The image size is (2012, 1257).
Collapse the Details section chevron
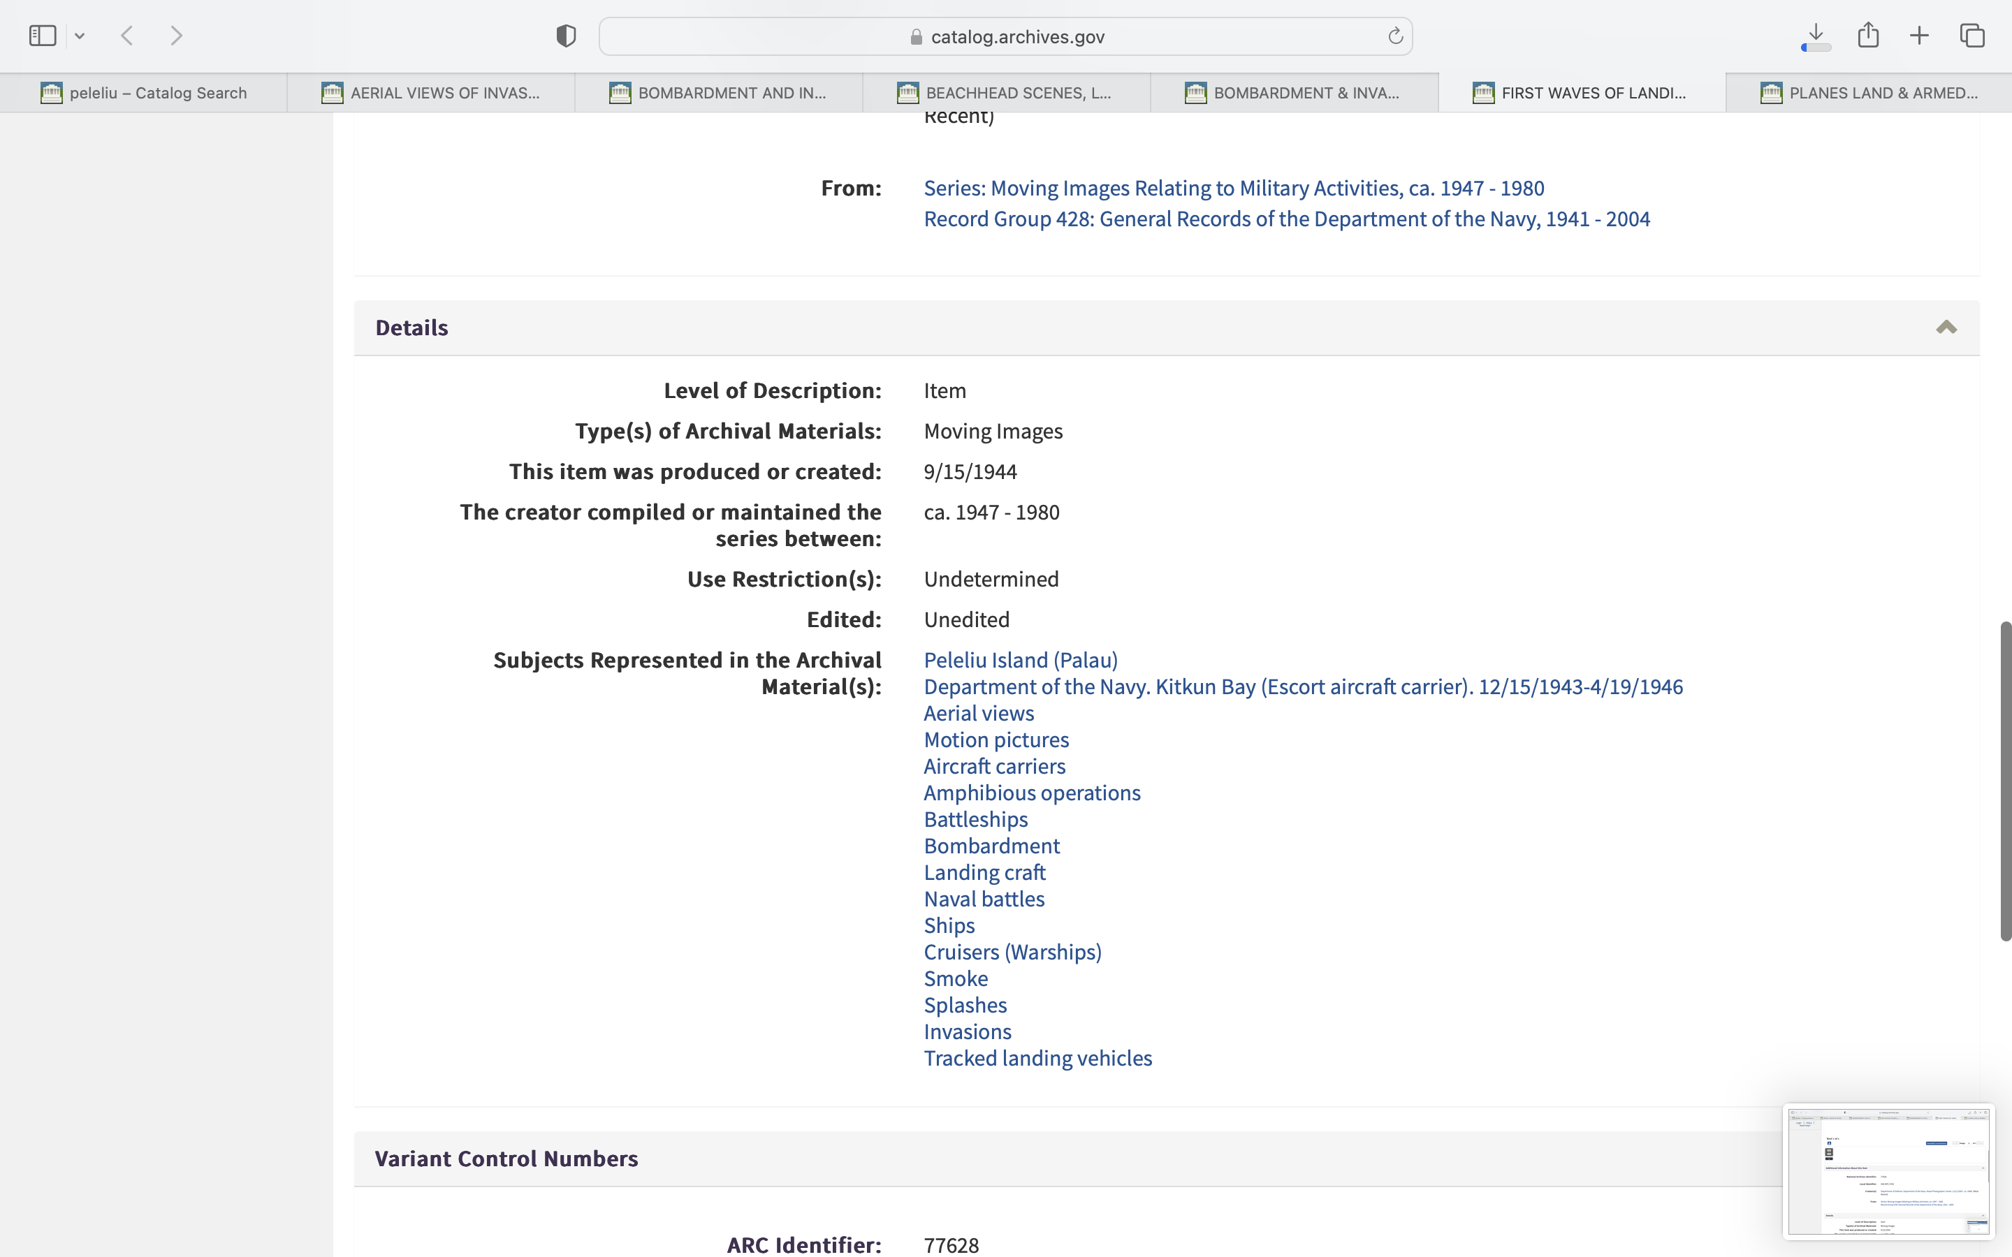click(1946, 328)
